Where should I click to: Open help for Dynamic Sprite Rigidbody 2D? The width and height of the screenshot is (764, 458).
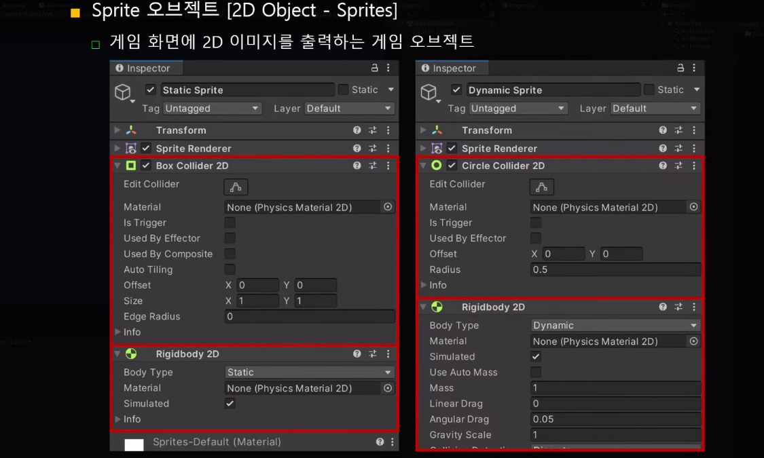pyautogui.click(x=663, y=307)
